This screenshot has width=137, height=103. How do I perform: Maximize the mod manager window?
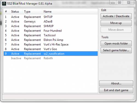(119, 2)
